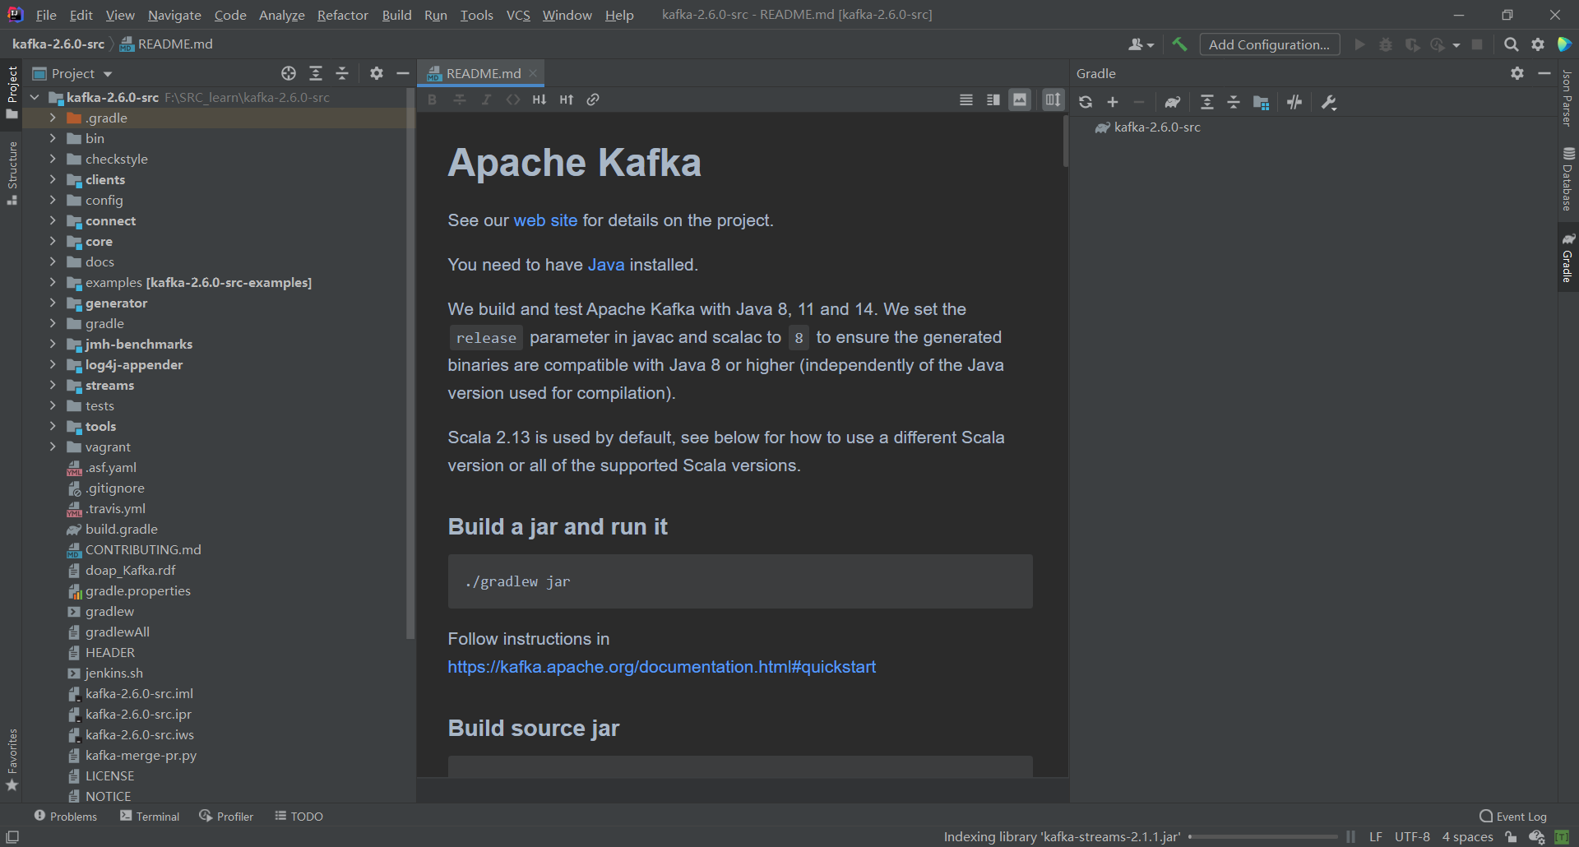Screen dimensions: 1579x847
Task: Open the user account dropdown in the toolbar
Action: tap(1141, 44)
